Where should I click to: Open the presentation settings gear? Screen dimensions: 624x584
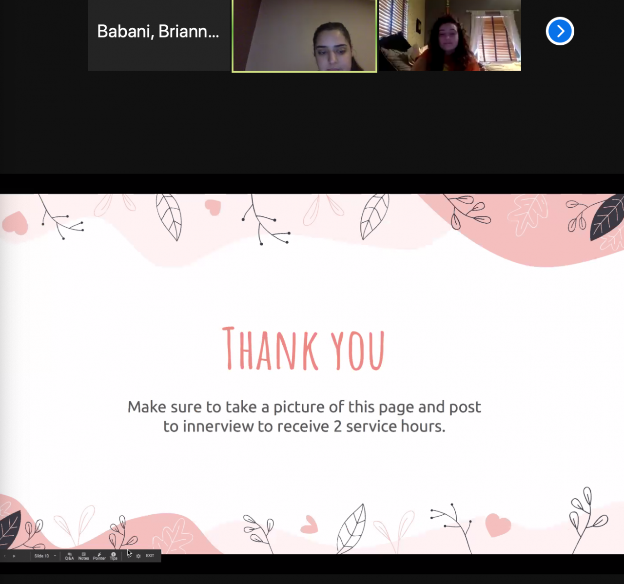point(138,556)
